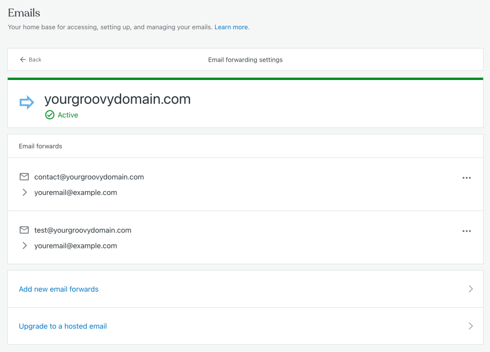Viewport: 490px width, 352px height.
Task: Click envelope icon beside contact@yourgroovydomain.com
Action: pyautogui.click(x=24, y=177)
